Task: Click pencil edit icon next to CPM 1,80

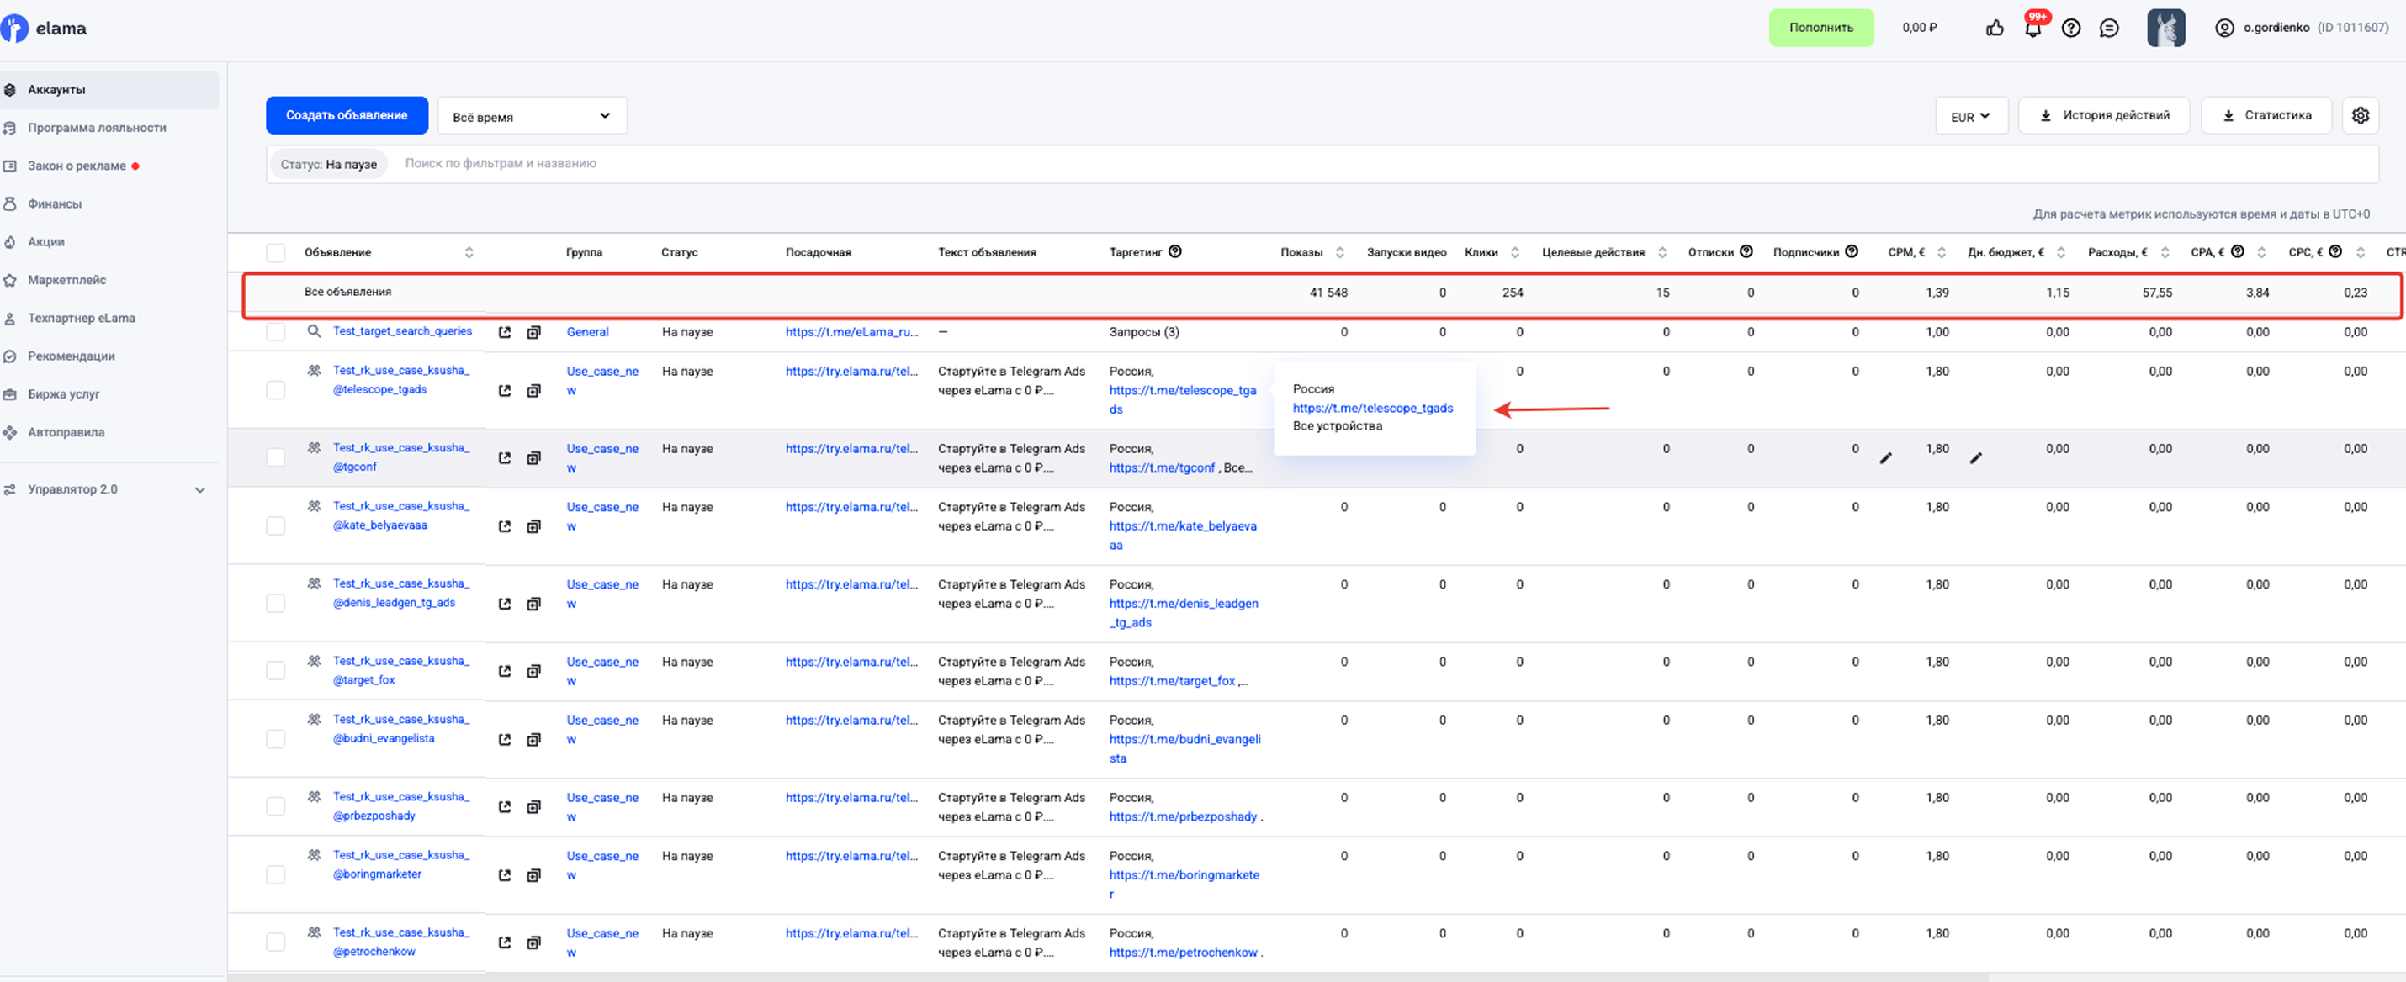Action: [1886, 458]
